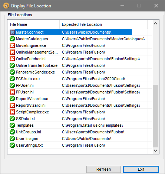Click the scroll up arrow in the file list
The height and width of the screenshot is (174, 165).
155,23
